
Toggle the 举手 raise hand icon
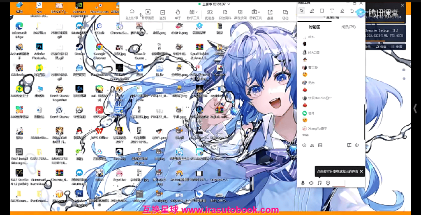pos(178,12)
